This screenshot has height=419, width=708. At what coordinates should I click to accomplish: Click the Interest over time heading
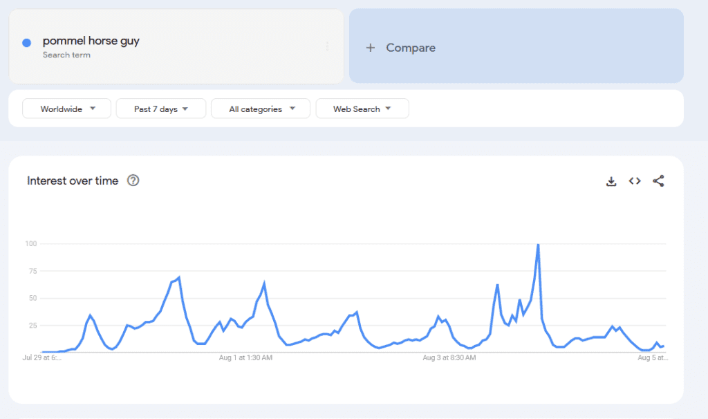tap(73, 181)
